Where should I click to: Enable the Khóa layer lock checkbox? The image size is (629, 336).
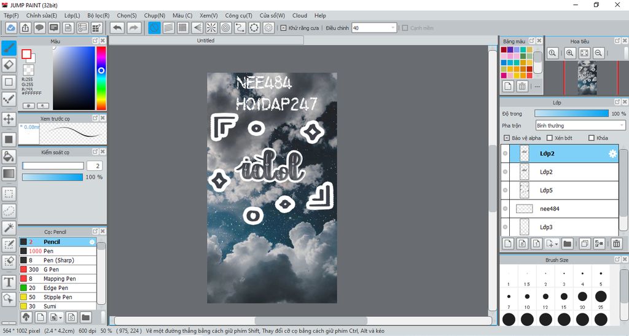592,138
